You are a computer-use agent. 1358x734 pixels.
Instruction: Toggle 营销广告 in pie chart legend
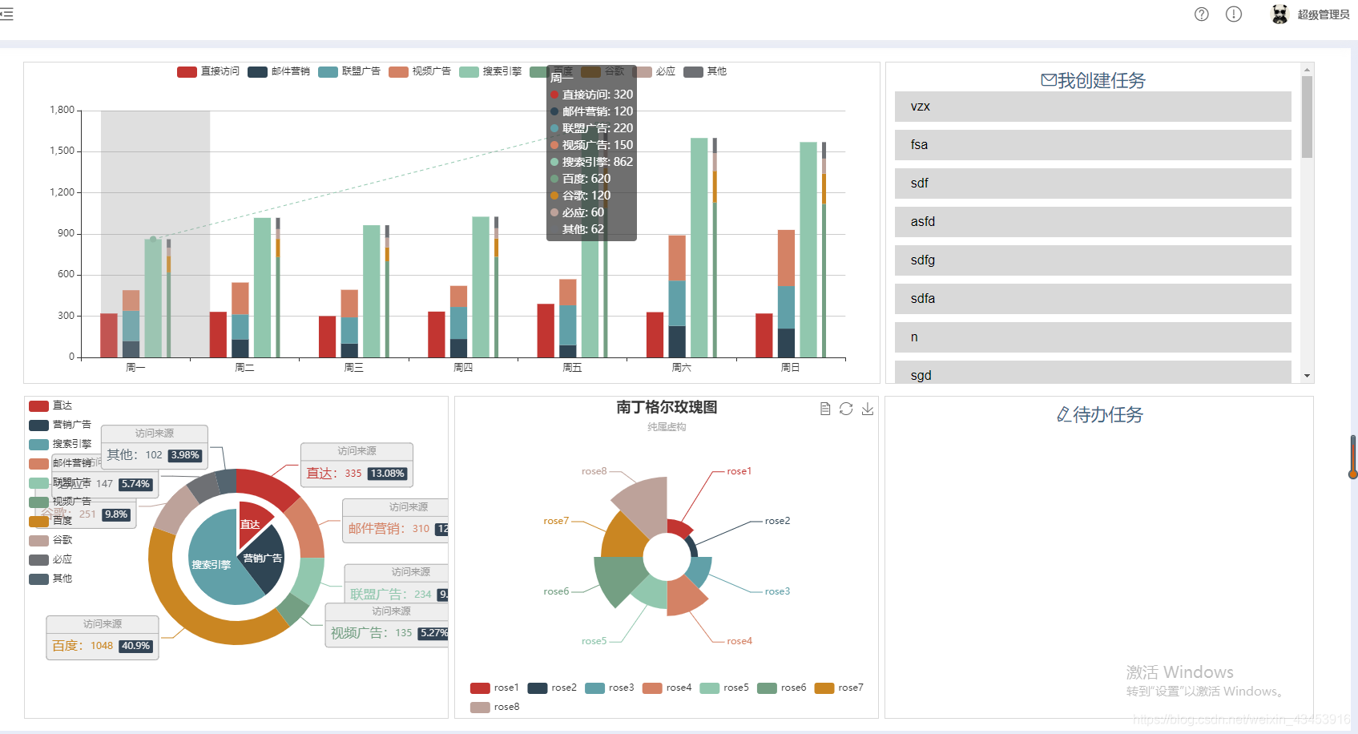click(60, 425)
